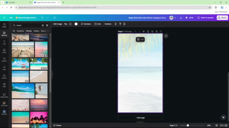The height and width of the screenshot is (128, 229).
Task: Duplicate Page 2
Action: 152,31
